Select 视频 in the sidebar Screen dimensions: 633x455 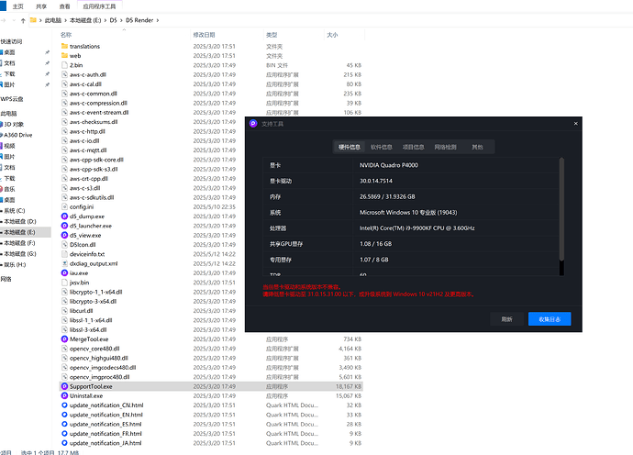10,146
